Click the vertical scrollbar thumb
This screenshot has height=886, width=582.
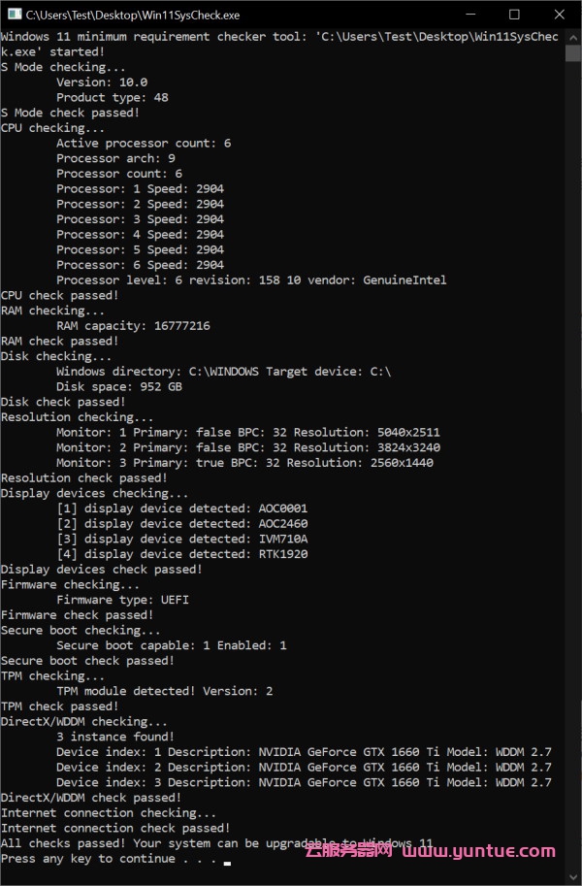(x=572, y=52)
